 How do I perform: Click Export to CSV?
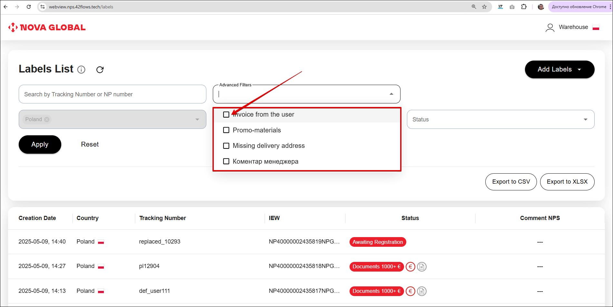(x=511, y=182)
